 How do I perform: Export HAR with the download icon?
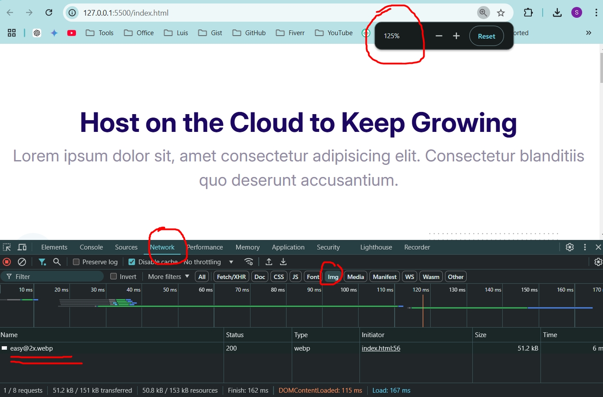click(x=283, y=262)
